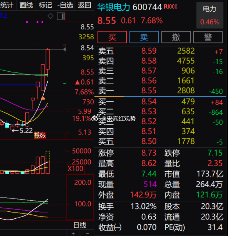This screenshot has height=236, width=228.
Task: Click the 外盘 value 142.9万
Action: [x=143, y=195]
